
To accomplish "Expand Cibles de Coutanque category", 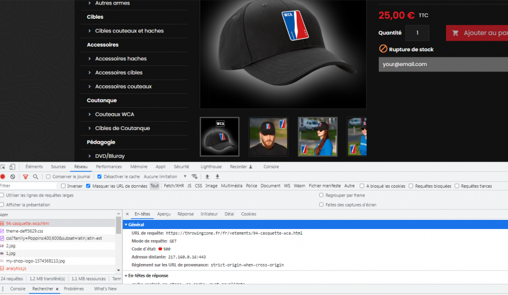I will 89,128.
